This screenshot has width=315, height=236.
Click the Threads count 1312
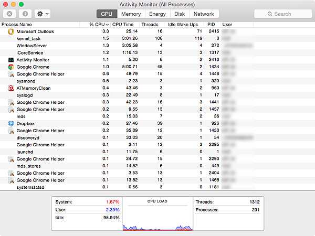pos(255,202)
